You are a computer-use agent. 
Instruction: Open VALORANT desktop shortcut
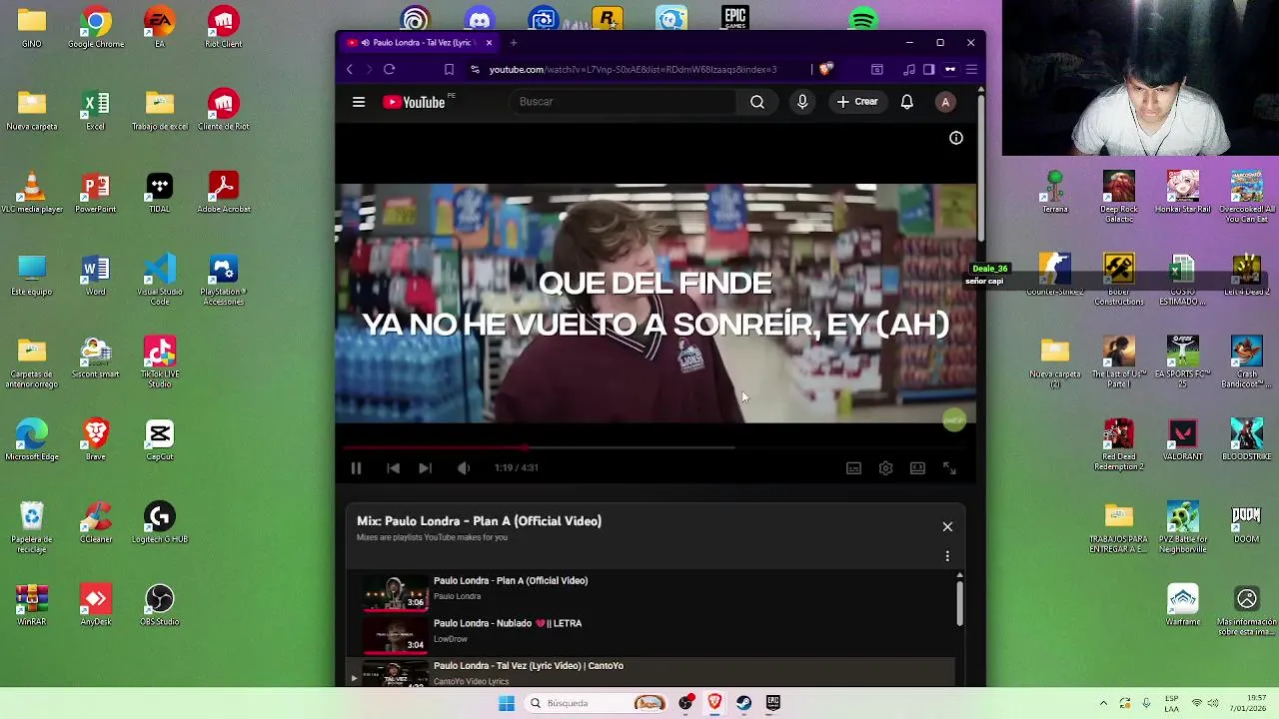click(x=1183, y=439)
